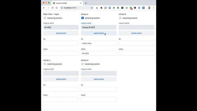Viewport: 197px width, 111px height.
Task: Open the blue Zoom extension icon
Action: tap(110, 8)
